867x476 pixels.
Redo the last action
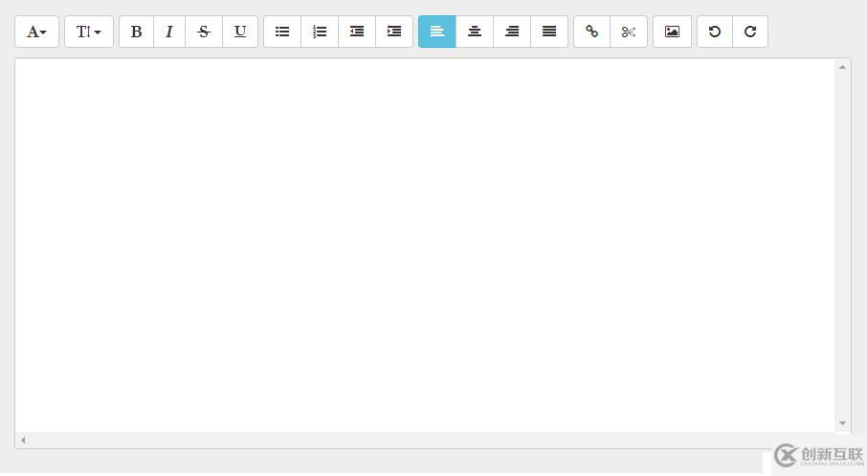(x=750, y=32)
